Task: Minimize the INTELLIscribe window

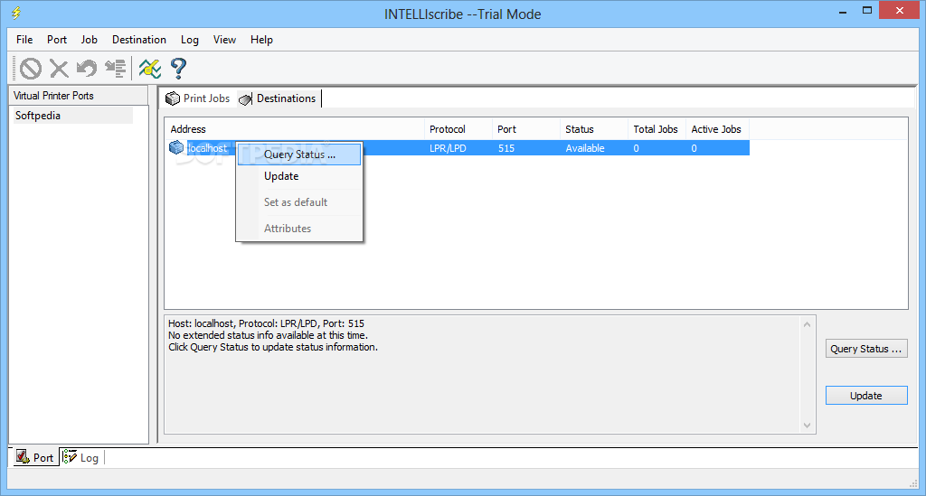Action: pos(843,12)
